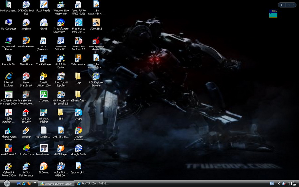The image size is (299, 187).
Task: Open the My Documents desktop icon
Action: click(x=8, y=4)
